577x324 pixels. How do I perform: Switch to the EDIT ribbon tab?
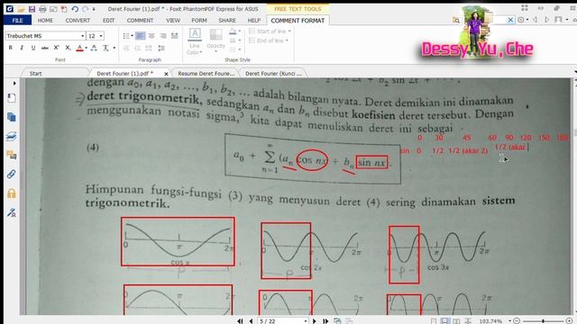(108, 20)
